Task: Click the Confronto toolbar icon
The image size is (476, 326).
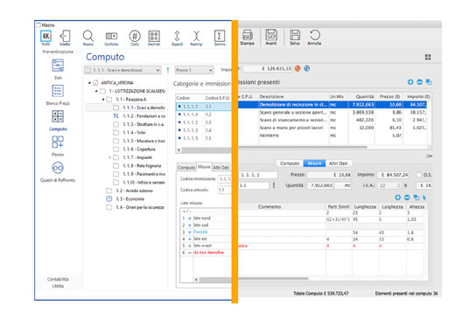Action: pos(111,38)
